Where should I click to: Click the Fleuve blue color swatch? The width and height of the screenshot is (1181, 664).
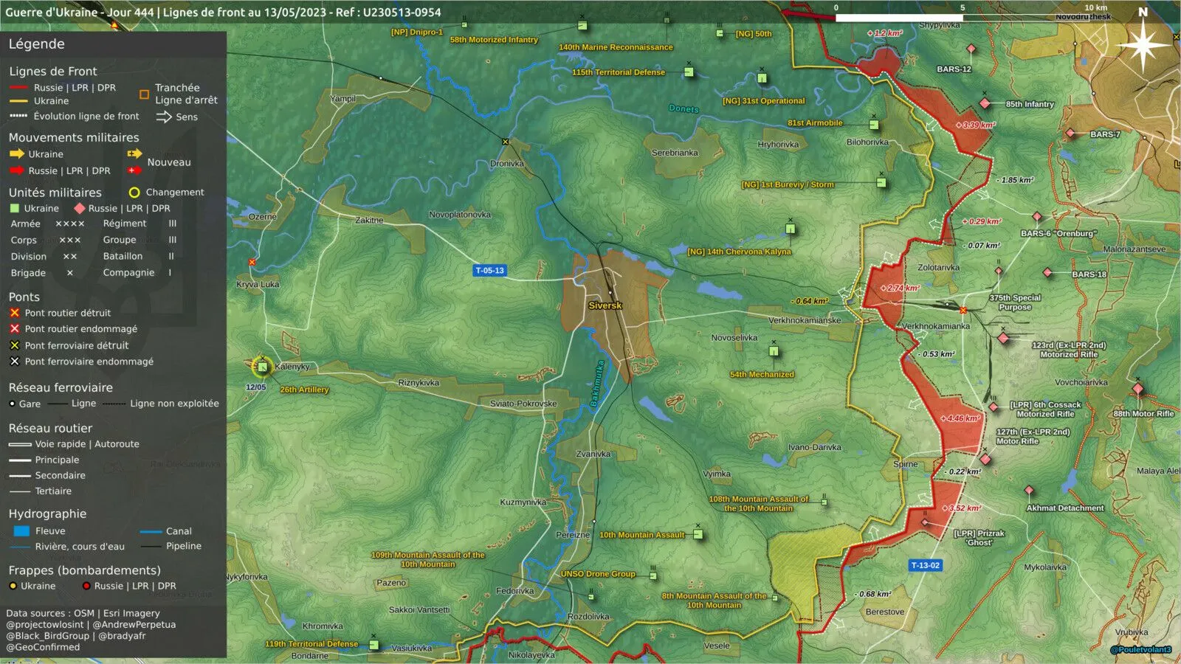(x=21, y=530)
